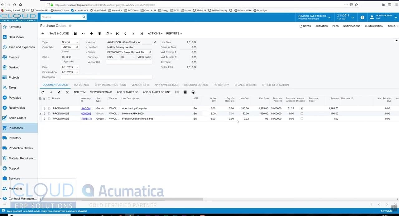Toggle Manual Discount for Motorola APX row

(301, 114)
